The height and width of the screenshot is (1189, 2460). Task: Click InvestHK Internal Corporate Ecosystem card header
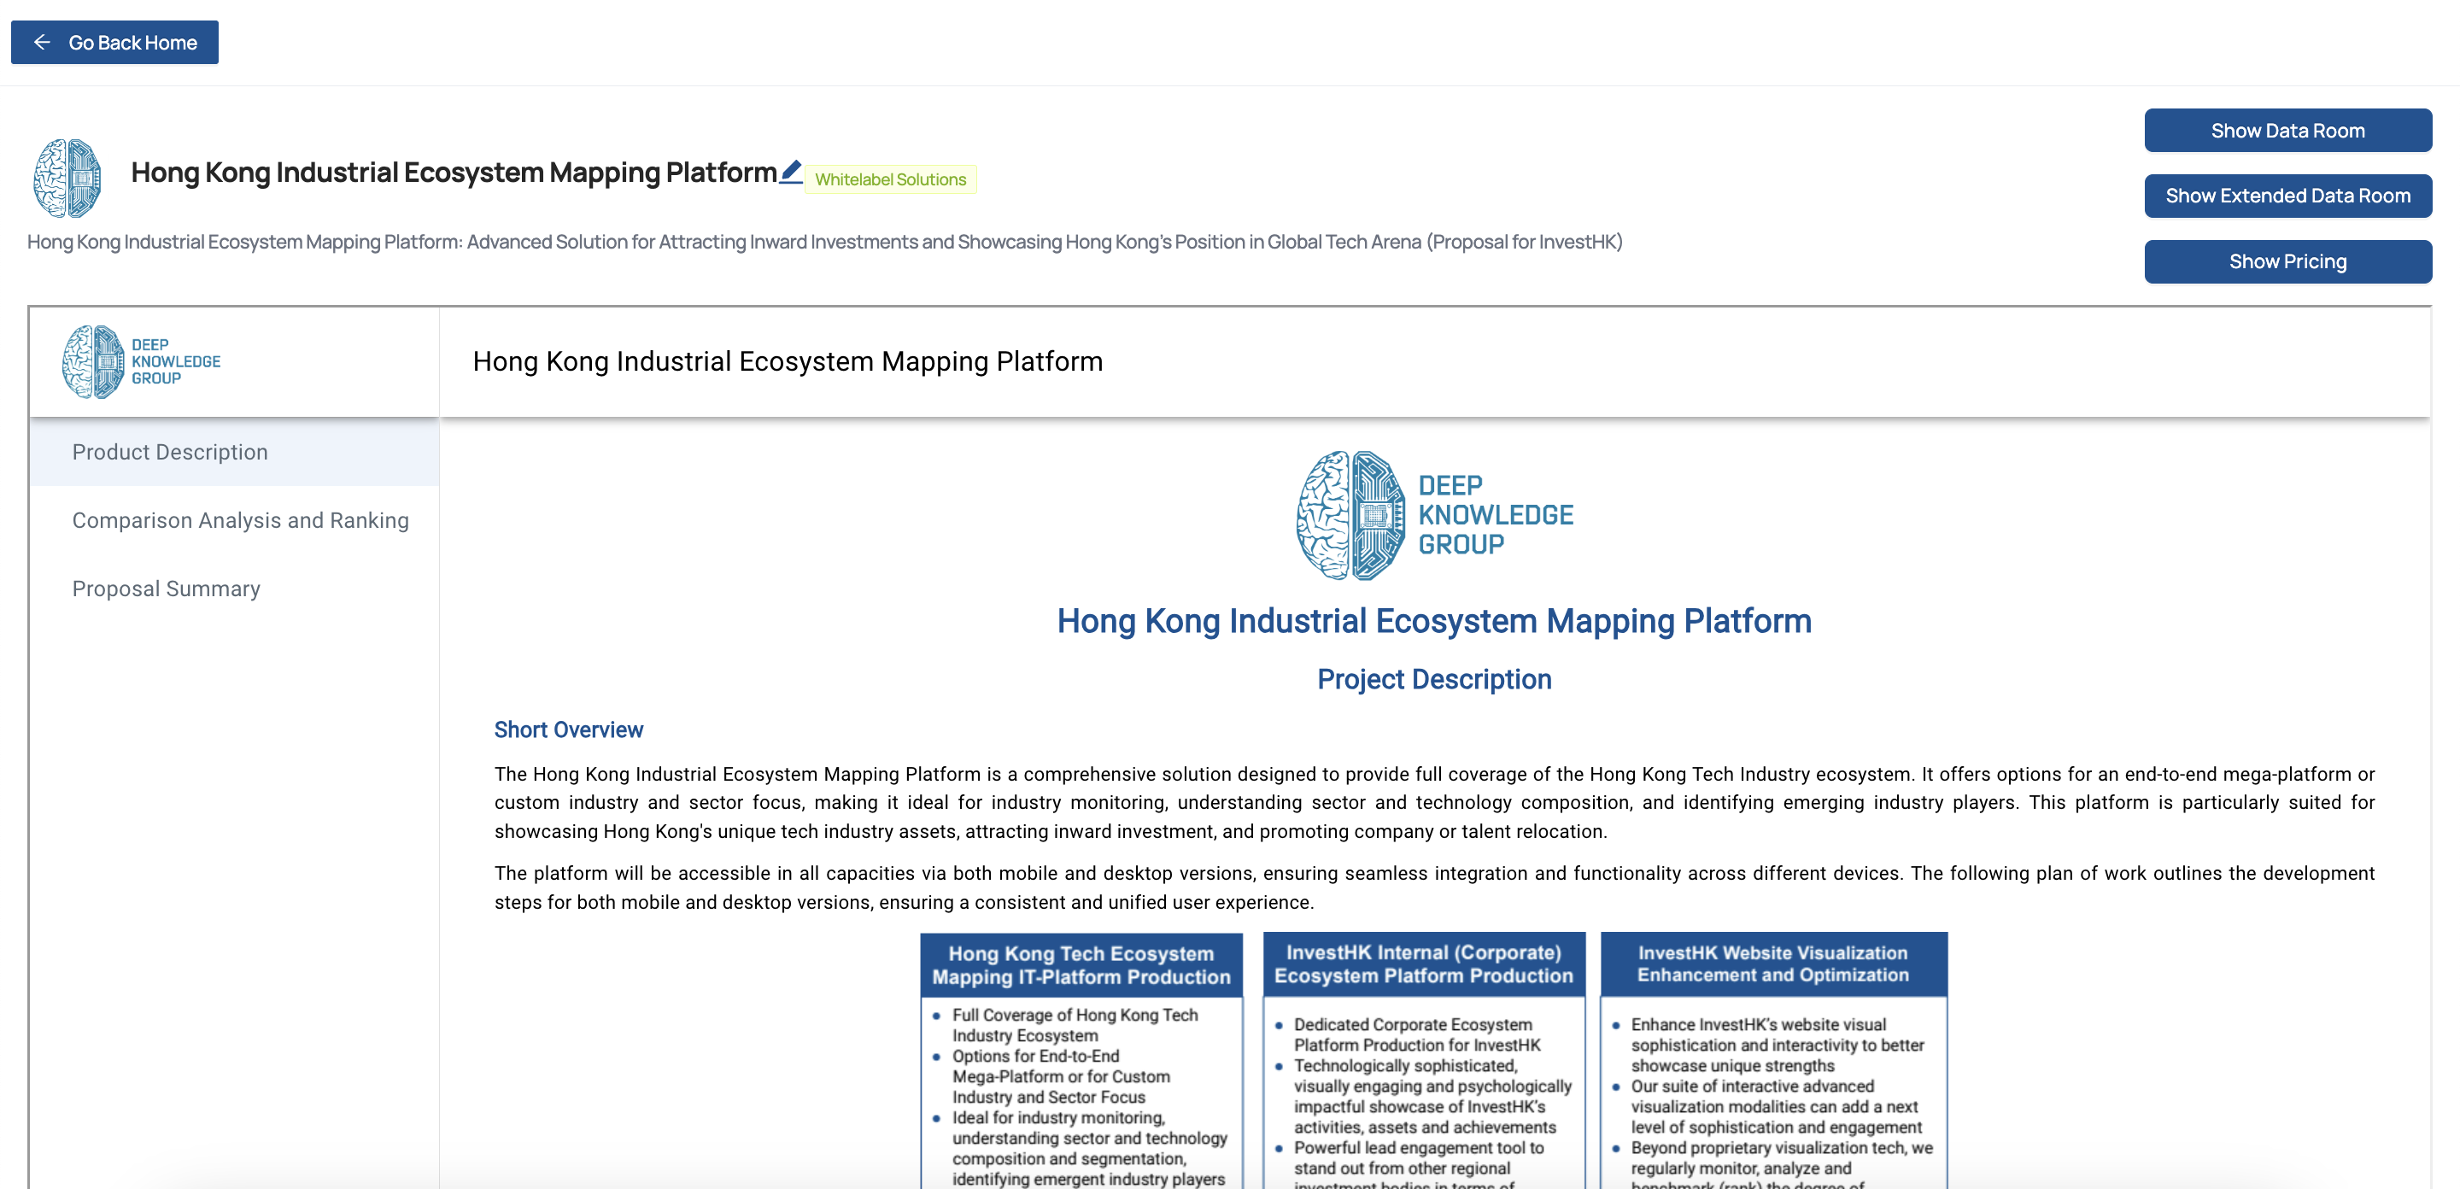click(x=1423, y=964)
